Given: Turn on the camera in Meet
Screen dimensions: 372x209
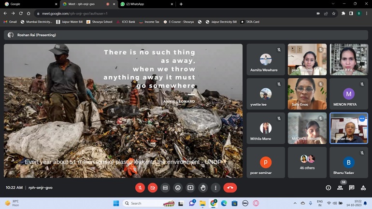Looking at the screenshot, I should click(153, 188).
